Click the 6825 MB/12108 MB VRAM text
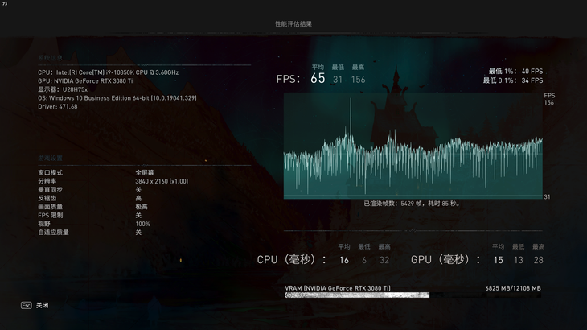 [513, 288]
